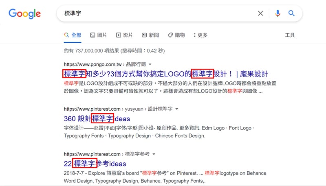The width and height of the screenshot is (326, 186).
Task: Clear the search box with X icon
Action: click(260, 13)
